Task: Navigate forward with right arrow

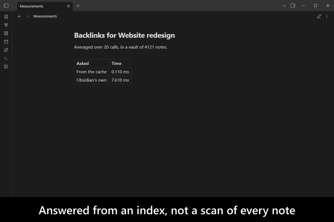Action: [x=27, y=16]
